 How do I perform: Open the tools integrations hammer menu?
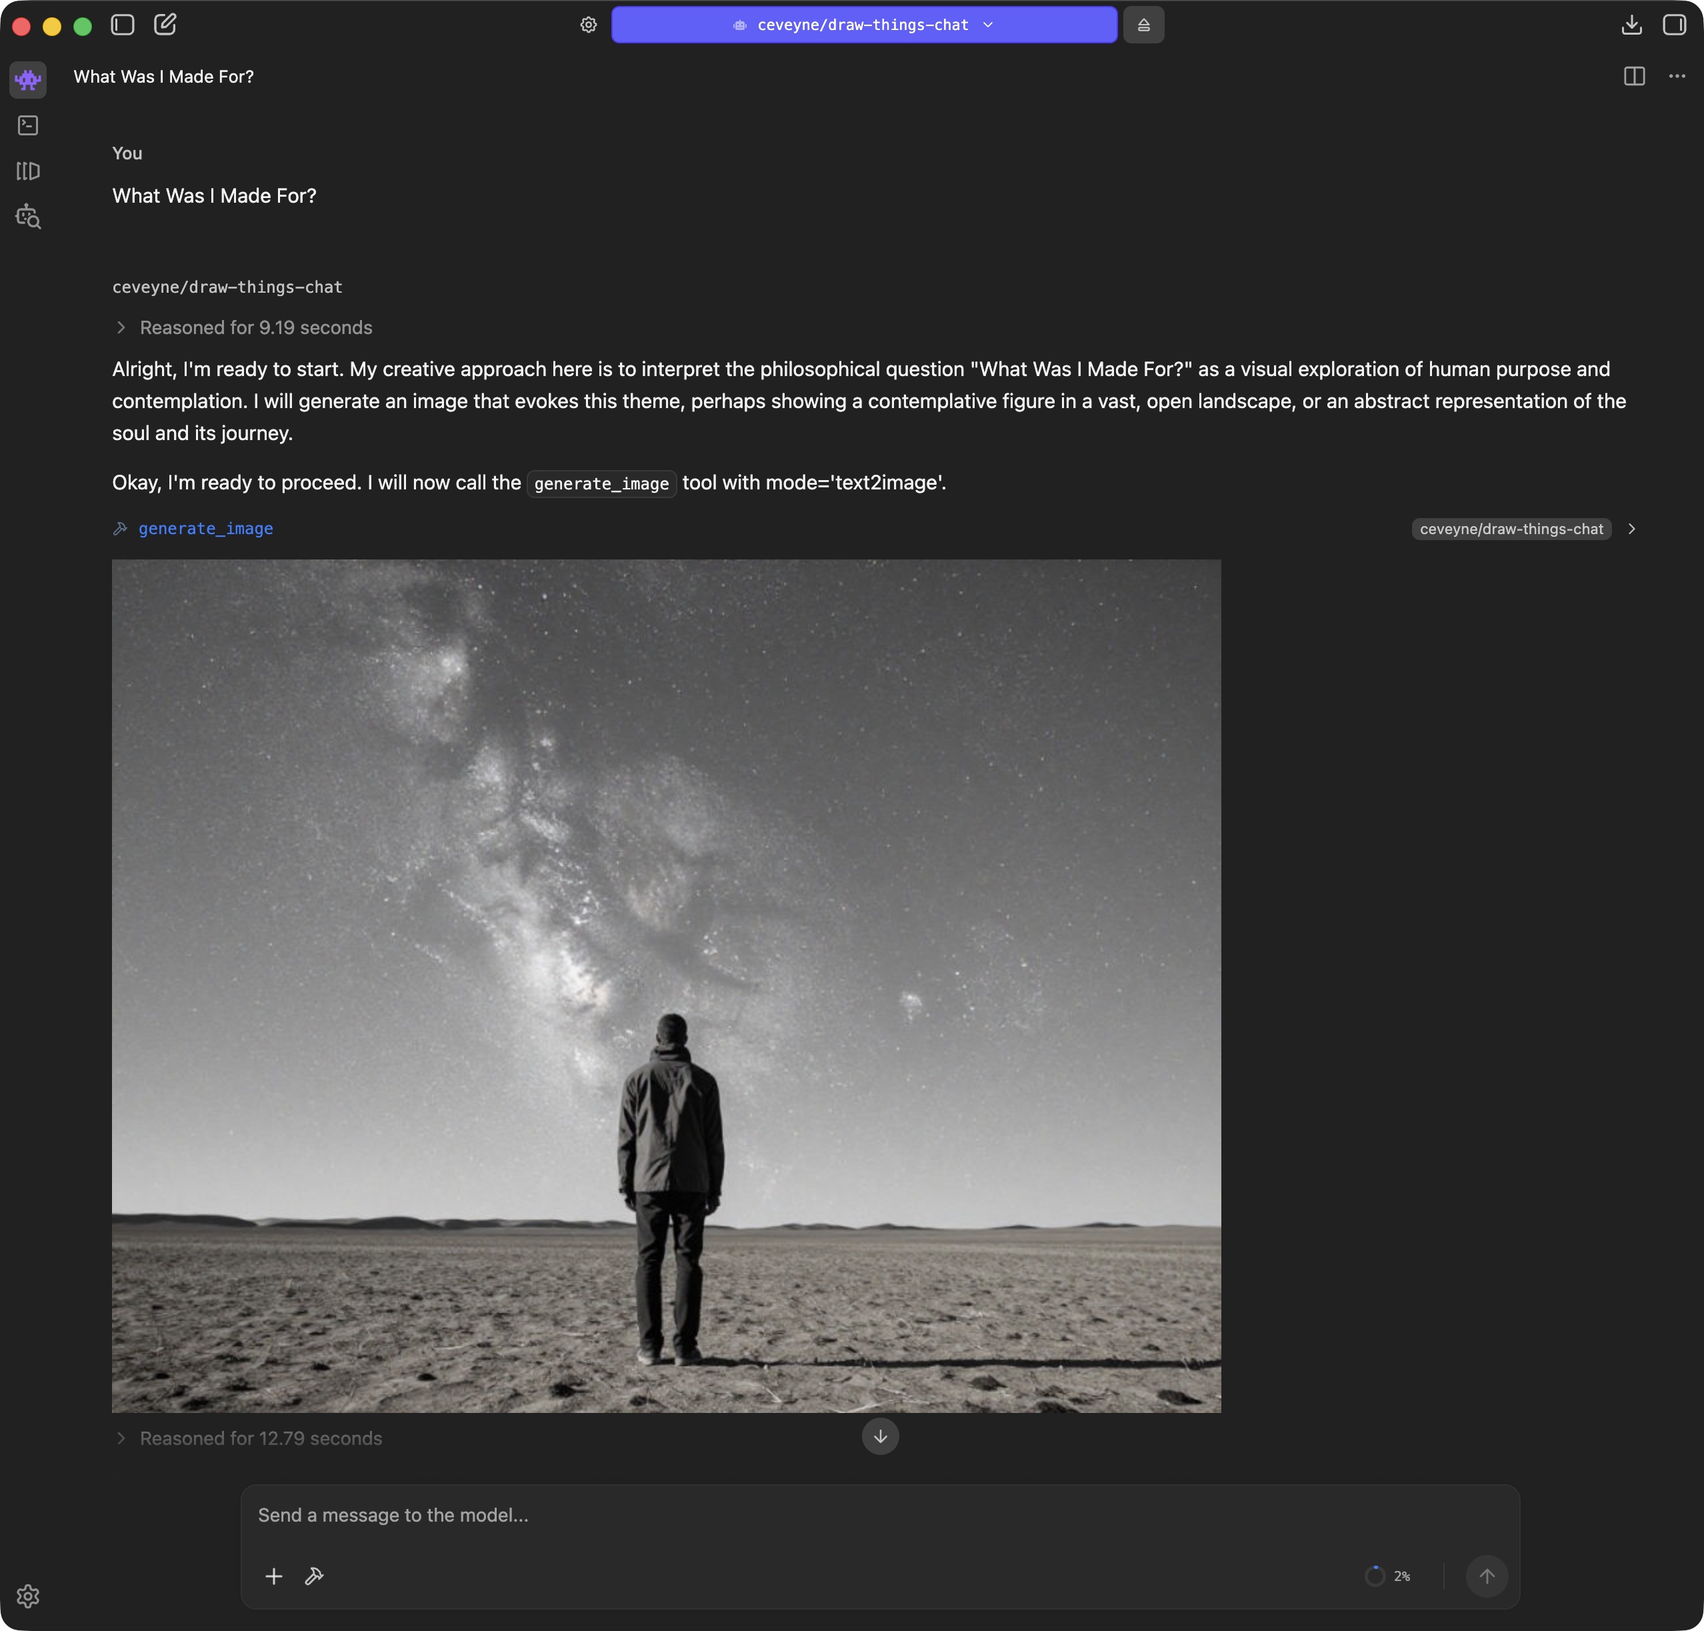[x=315, y=1576]
